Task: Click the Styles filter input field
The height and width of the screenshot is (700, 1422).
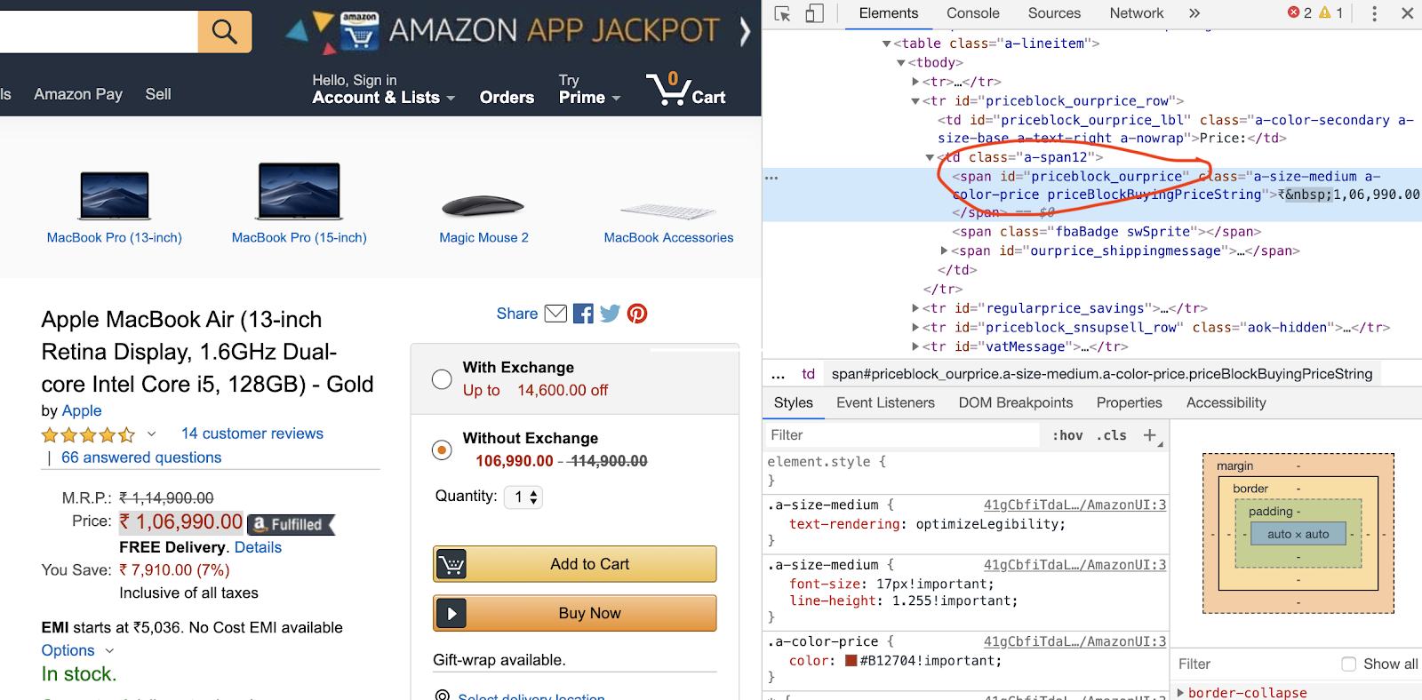Action: pyautogui.click(x=902, y=435)
